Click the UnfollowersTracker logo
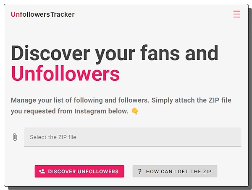The height and width of the screenshot is (190, 252). (42, 14)
